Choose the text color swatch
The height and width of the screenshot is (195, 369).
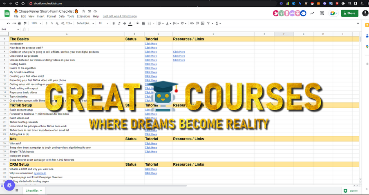[x=130, y=23]
